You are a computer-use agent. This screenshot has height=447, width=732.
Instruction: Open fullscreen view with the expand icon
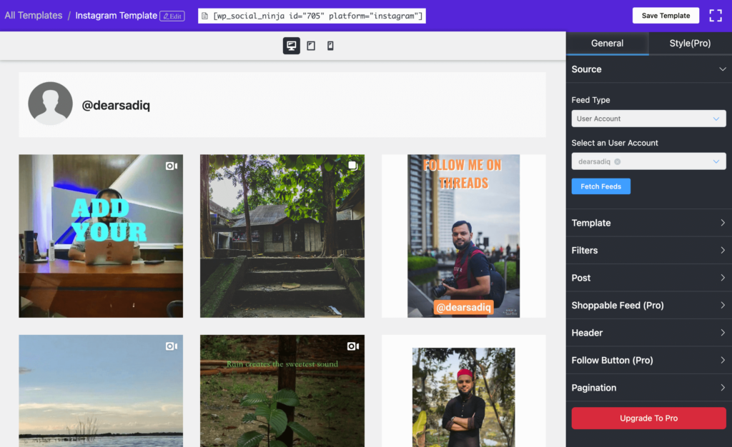point(716,15)
